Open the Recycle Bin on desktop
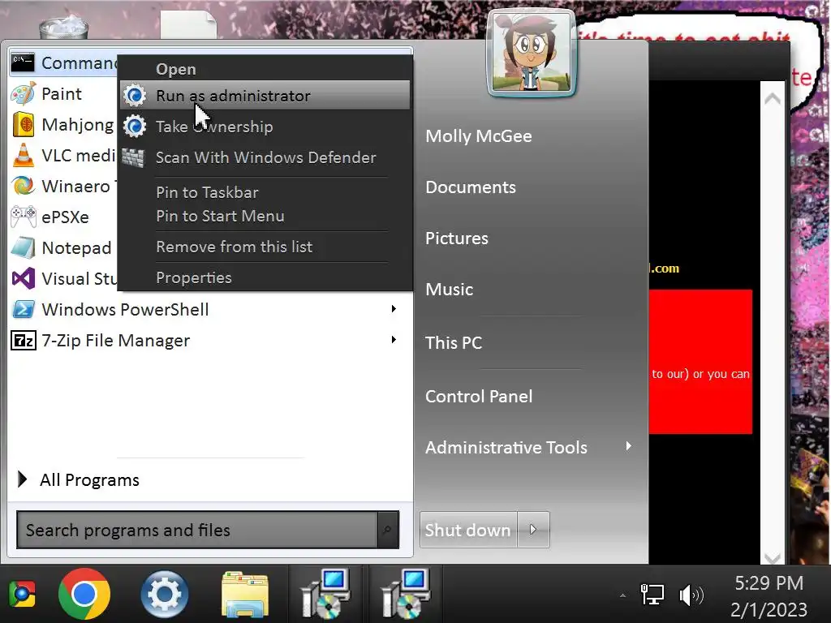This screenshot has height=623, width=831. coord(64,27)
